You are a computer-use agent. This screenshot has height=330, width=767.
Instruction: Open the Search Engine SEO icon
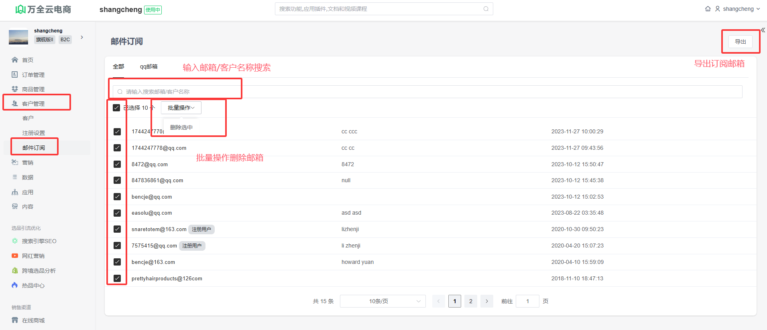tap(15, 241)
